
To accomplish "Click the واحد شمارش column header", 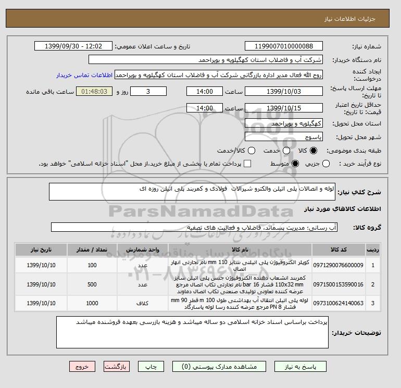I will pyautogui.click(x=143, y=249).
